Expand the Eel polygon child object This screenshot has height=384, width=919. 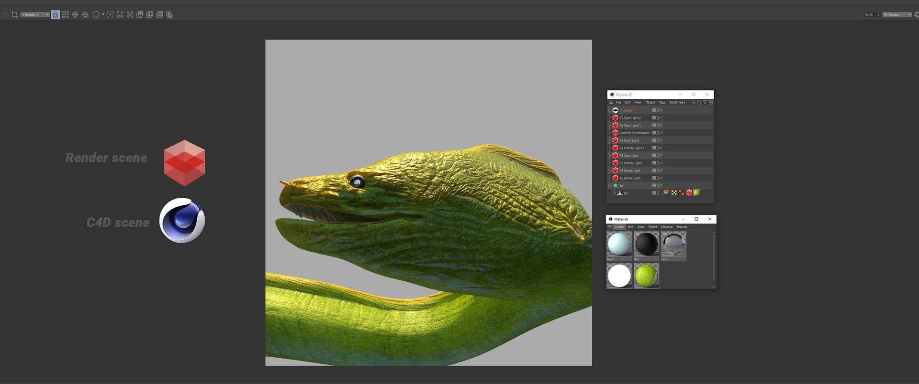pos(614,193)
